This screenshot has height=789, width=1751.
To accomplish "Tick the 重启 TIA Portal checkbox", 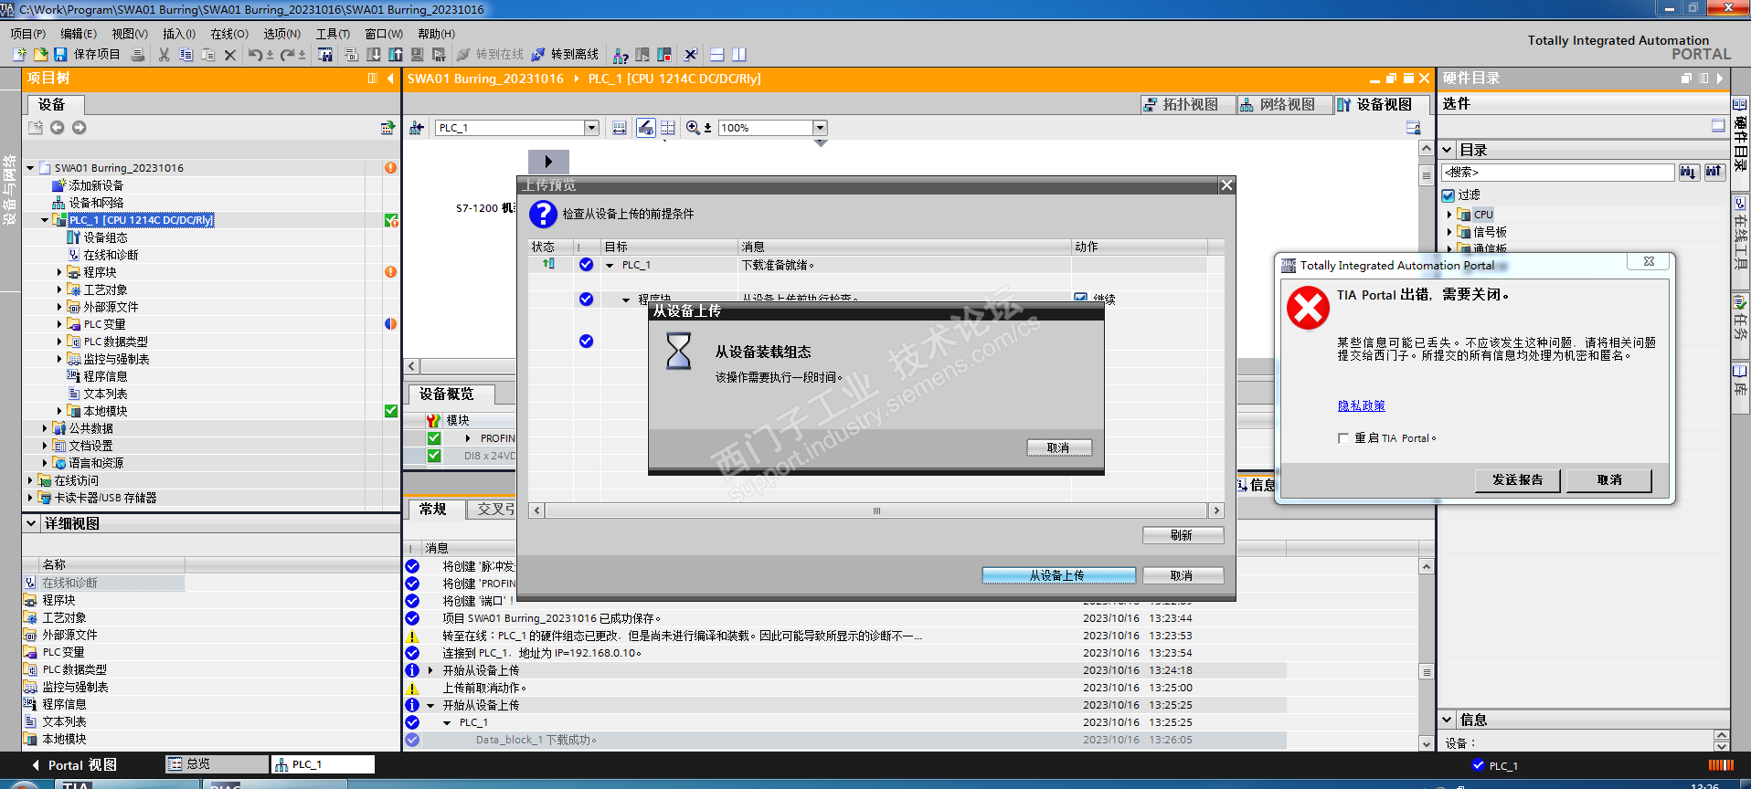I will pyautogui.click(x=1343, y=438).
